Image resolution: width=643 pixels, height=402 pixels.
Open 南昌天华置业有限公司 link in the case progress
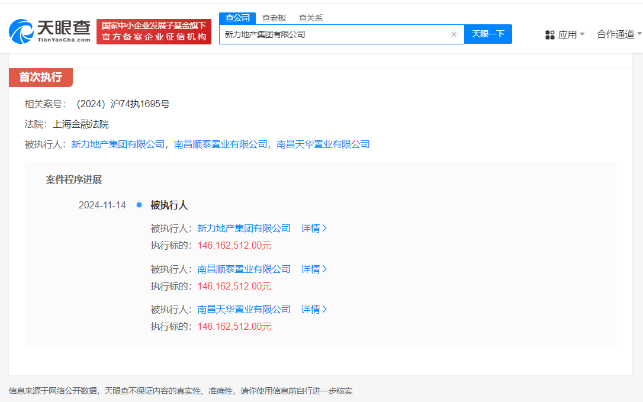[244, 310]
